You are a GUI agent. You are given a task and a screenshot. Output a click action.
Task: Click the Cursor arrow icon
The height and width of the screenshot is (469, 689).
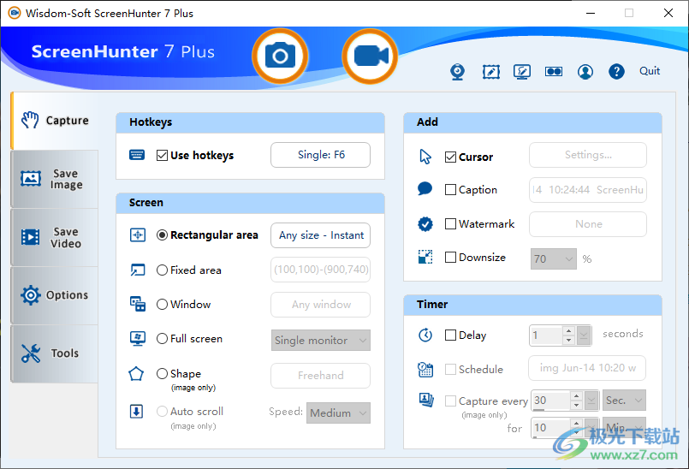tap(425, 157)
